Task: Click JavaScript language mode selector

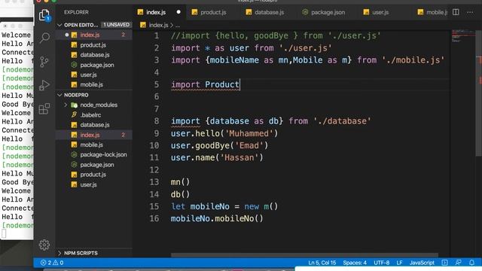Action: coord(422,263)
